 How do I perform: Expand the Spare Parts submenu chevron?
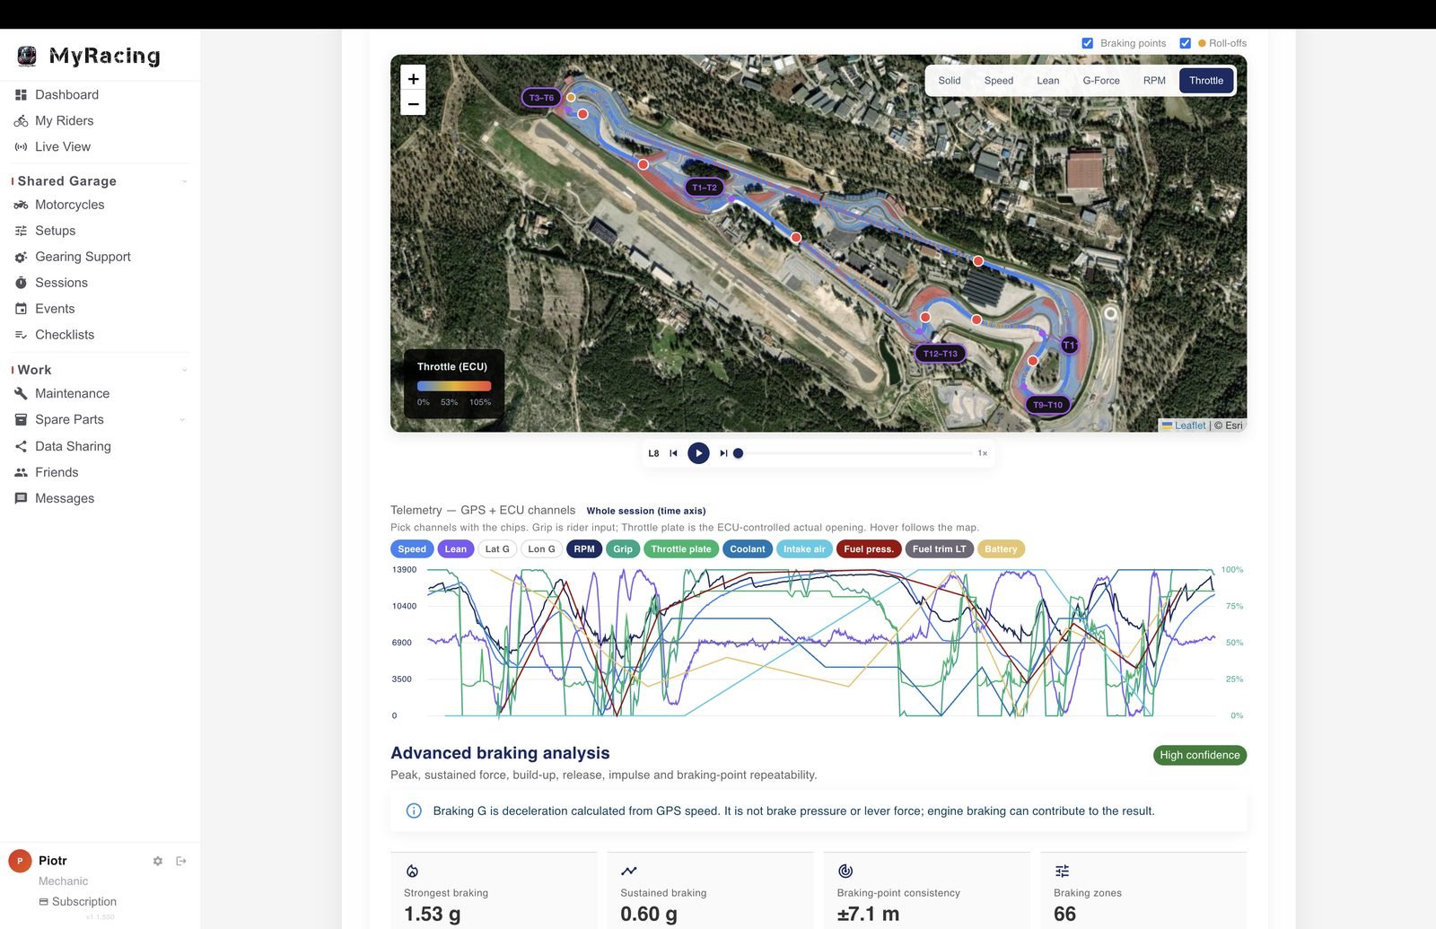coord(182,419)
